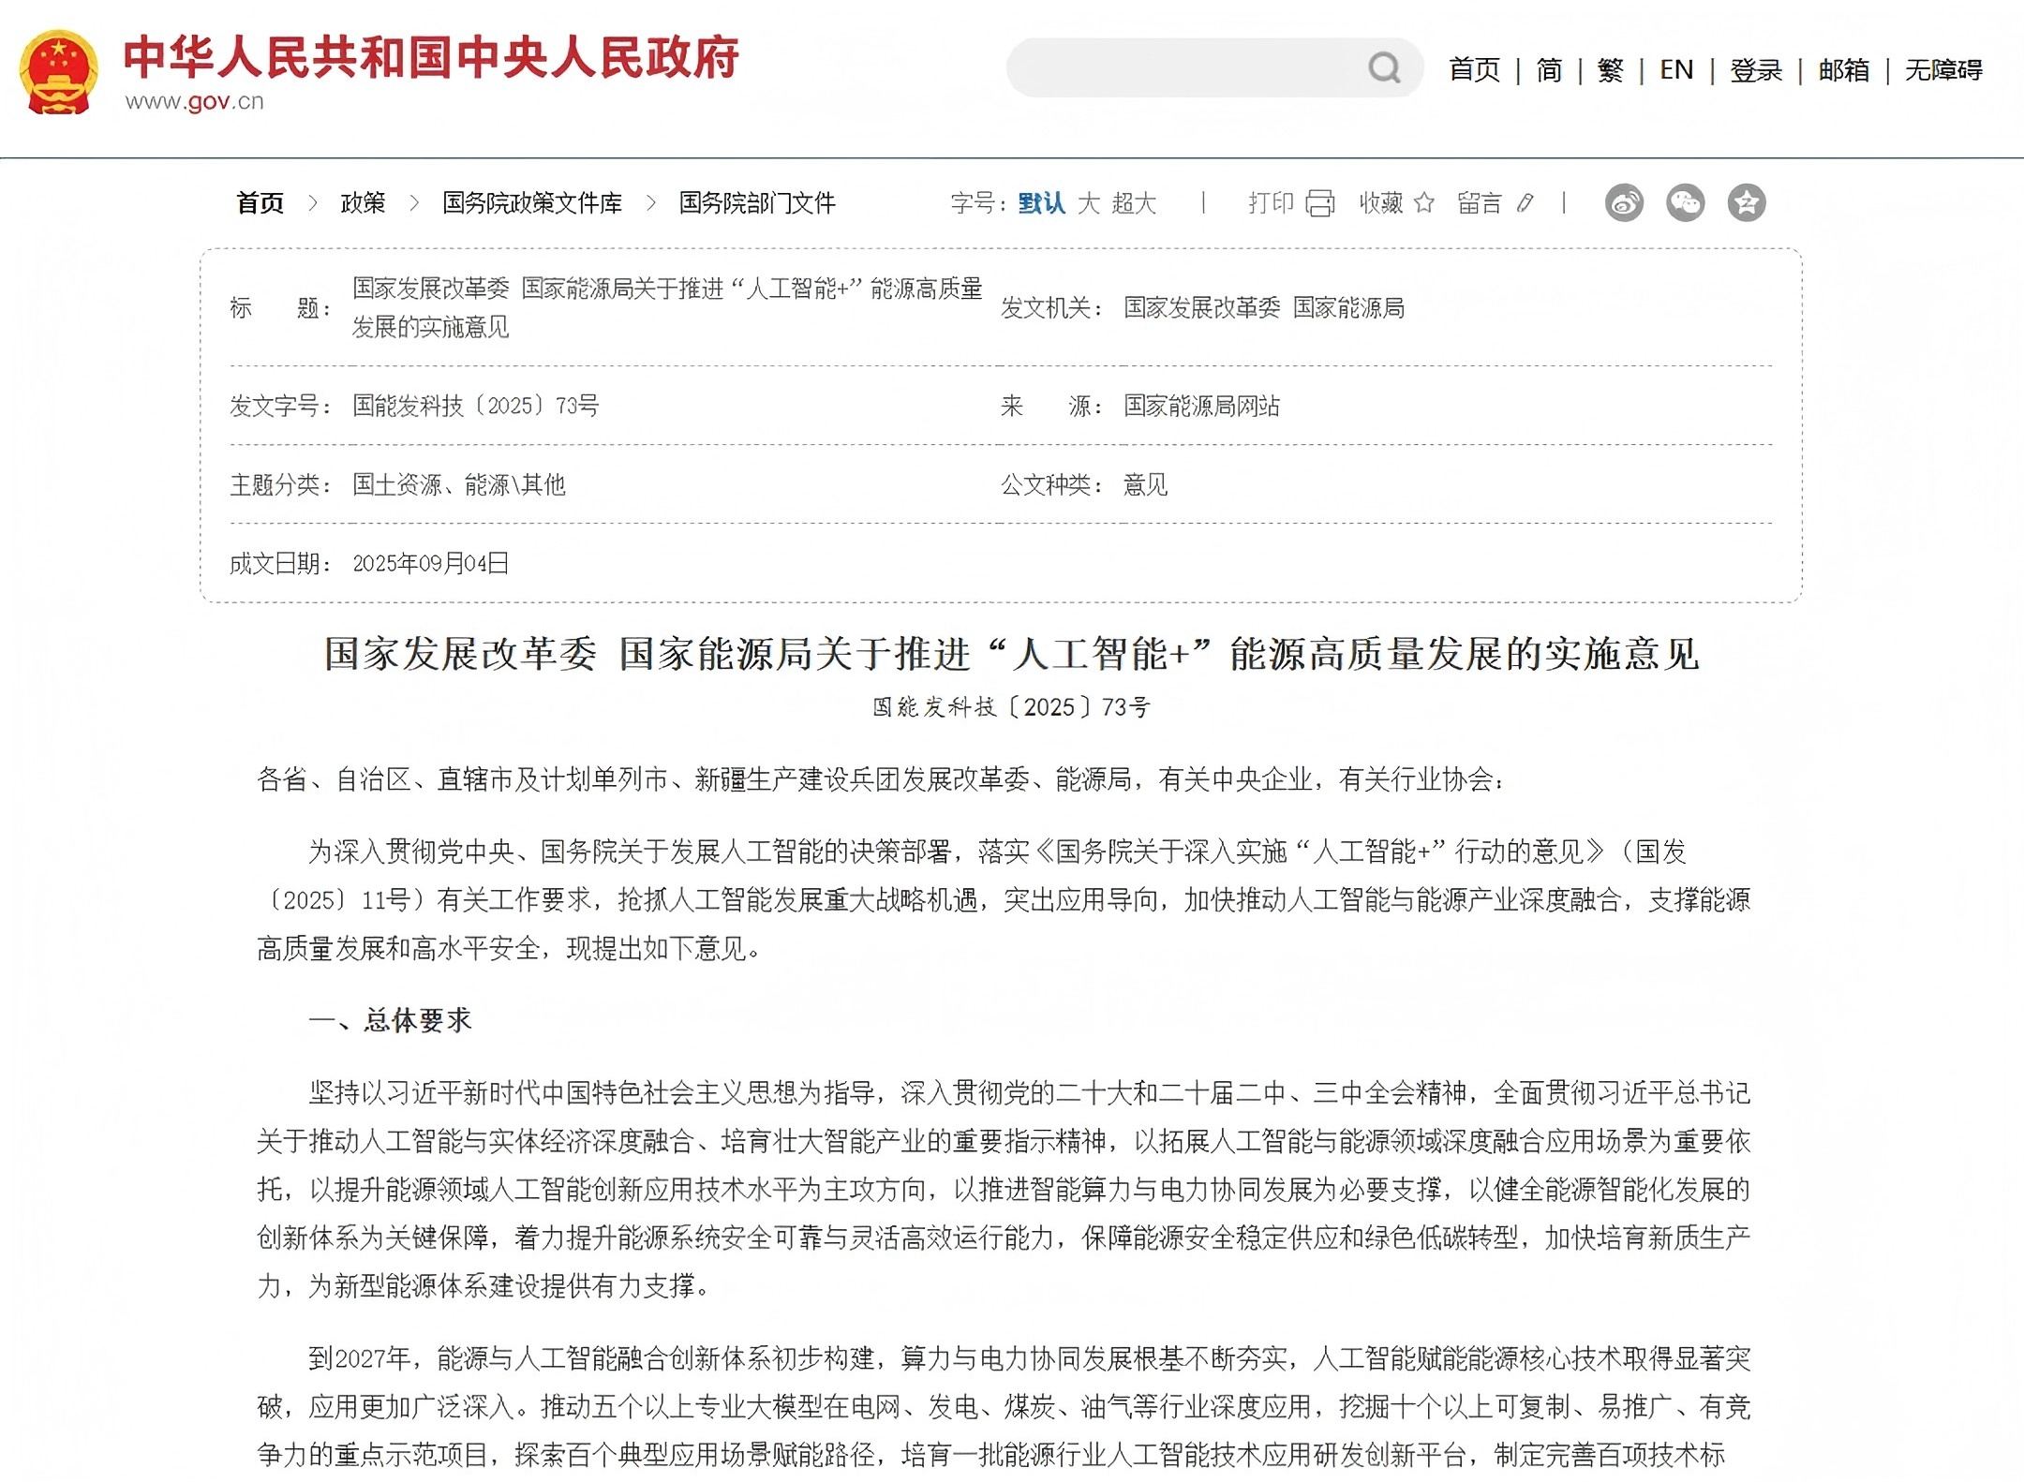
Task: Click the chevron after 政策 breadcrumb
Action: (414, 203)
